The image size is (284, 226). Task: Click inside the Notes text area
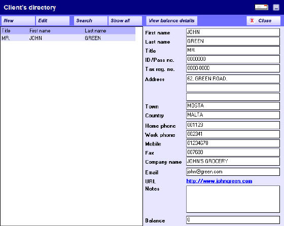233,199
